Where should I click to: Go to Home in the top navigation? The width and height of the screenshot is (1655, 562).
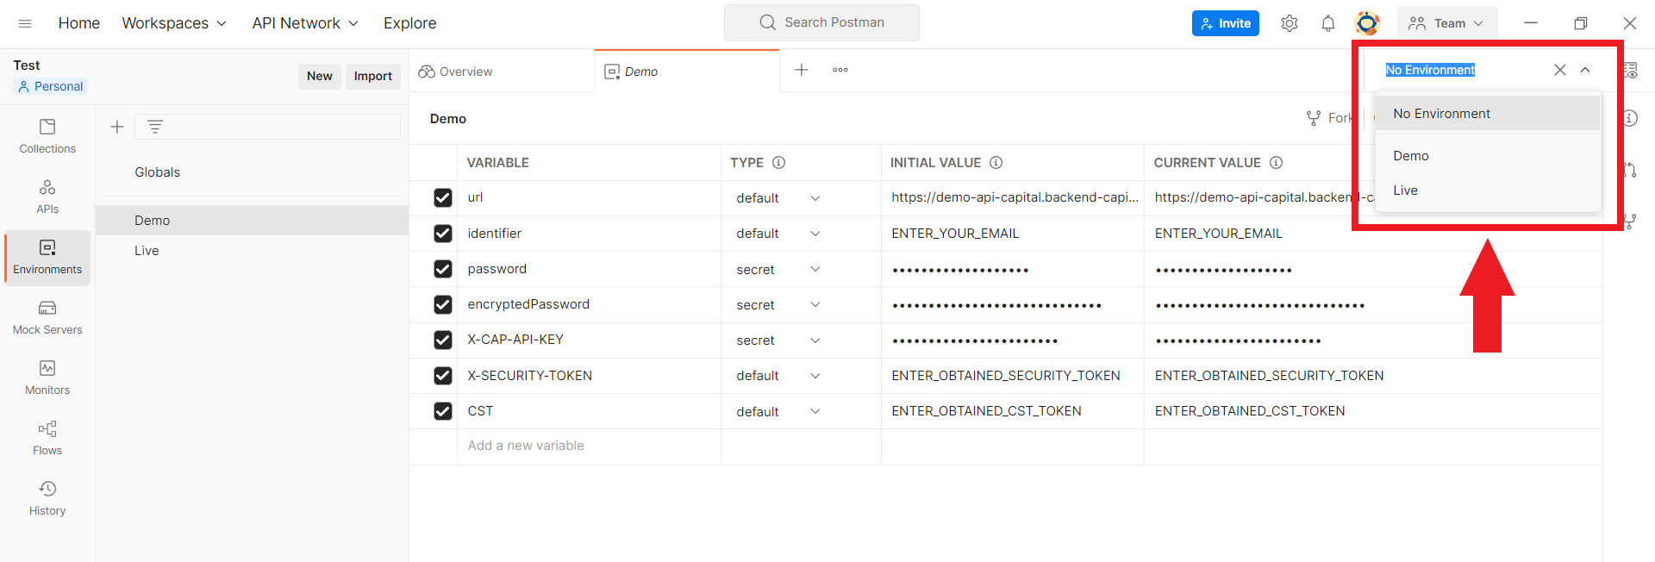pyautogui.click(x=79, y=23)
